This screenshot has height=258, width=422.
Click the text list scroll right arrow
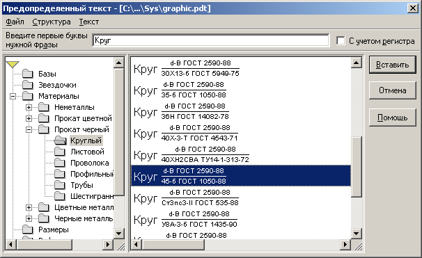[x=345, y=245]
